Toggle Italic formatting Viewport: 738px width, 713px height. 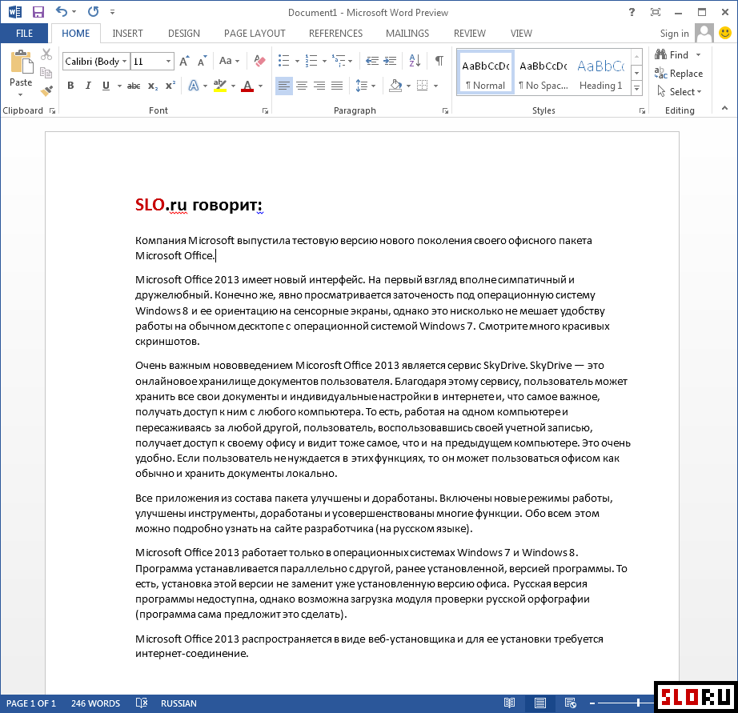pos(88,86)
